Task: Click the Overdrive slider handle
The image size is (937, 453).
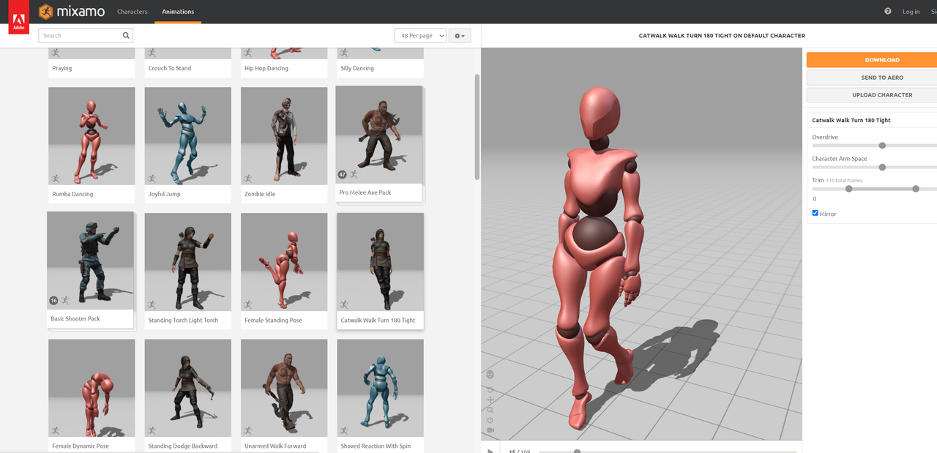Action: (882, 146)
